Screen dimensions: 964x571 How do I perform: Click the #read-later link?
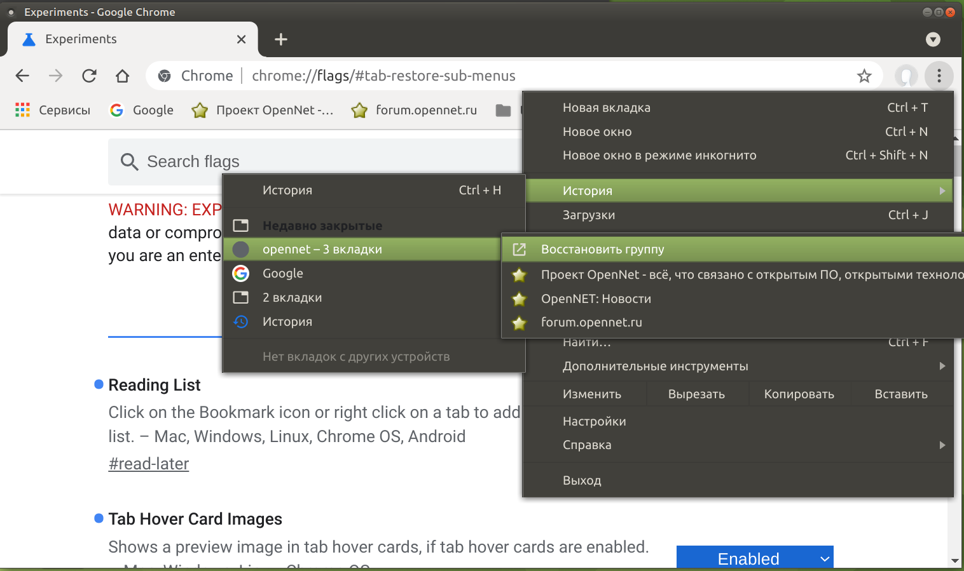[x=149, y=464]
